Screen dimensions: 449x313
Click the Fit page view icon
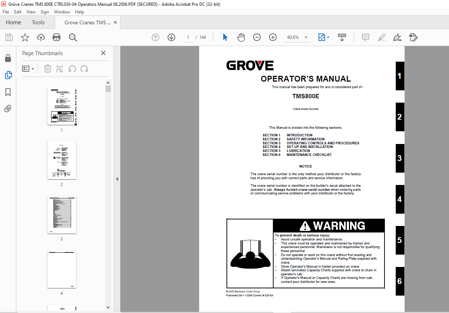[321, 37]
